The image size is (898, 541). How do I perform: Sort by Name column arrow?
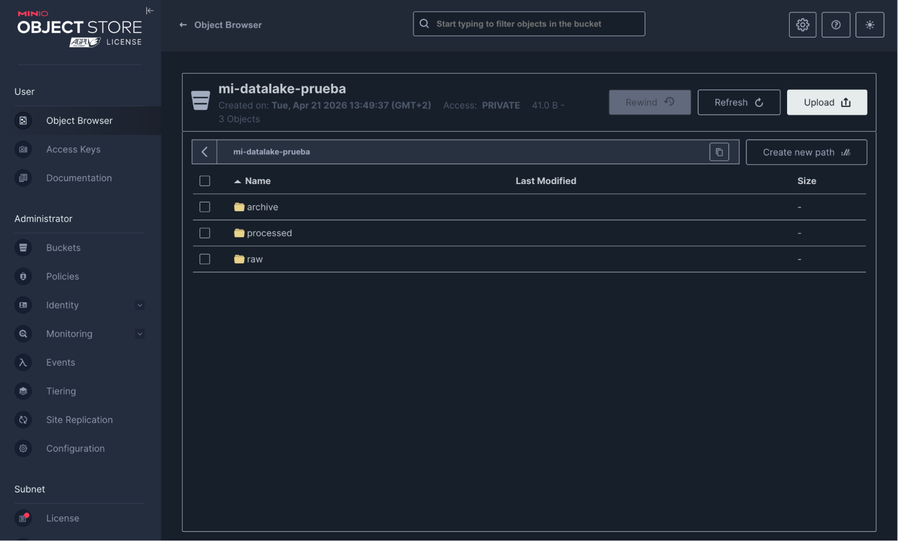[237, 181]
